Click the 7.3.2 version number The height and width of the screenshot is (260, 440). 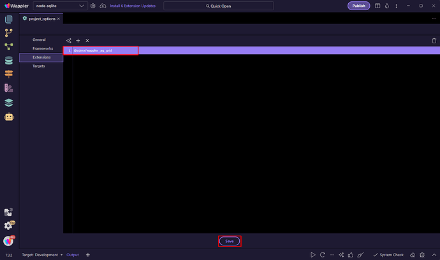tap(9, 255)
